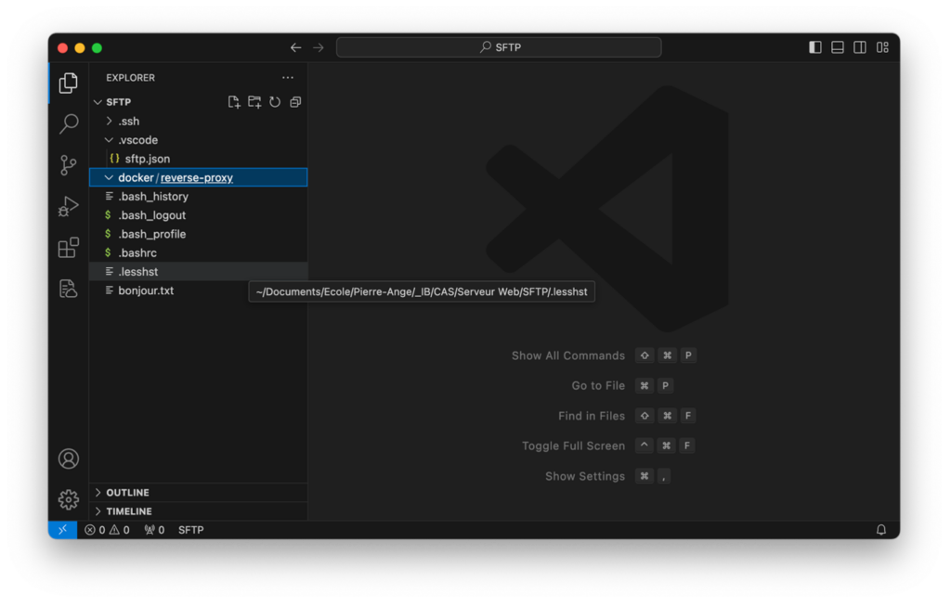
Task: Click the New File icon in SFTP header
Action: click(234, 102)
